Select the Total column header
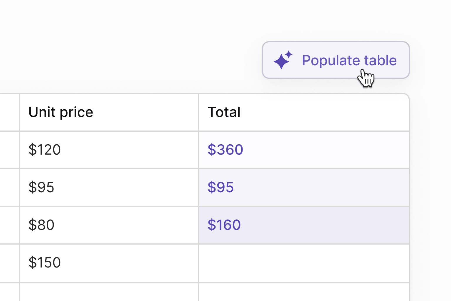The width and height of the screenshot is (451, 301). [224, 112]
